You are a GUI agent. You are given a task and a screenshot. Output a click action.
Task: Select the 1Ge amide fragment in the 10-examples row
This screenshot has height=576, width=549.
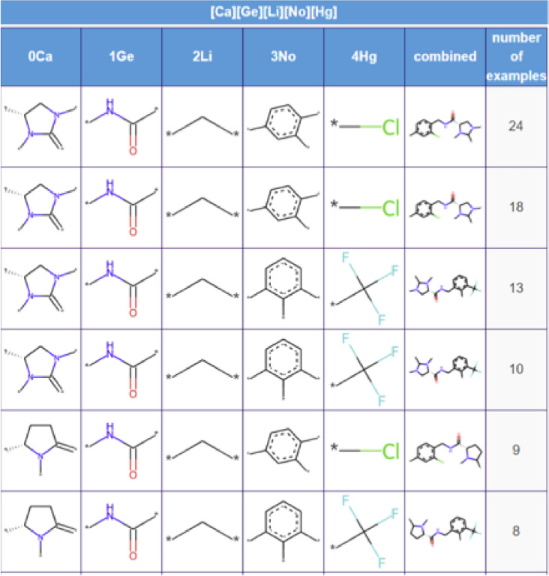(x=121, y=370)
